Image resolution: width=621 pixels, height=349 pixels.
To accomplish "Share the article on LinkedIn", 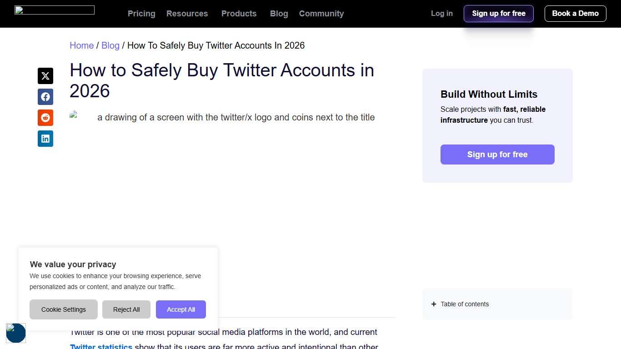I will pyautogui.click(x=45, y=139).
